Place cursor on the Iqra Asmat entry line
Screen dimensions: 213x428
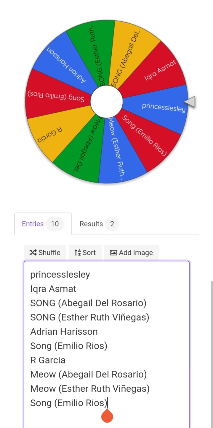click(x=53, y=289)
